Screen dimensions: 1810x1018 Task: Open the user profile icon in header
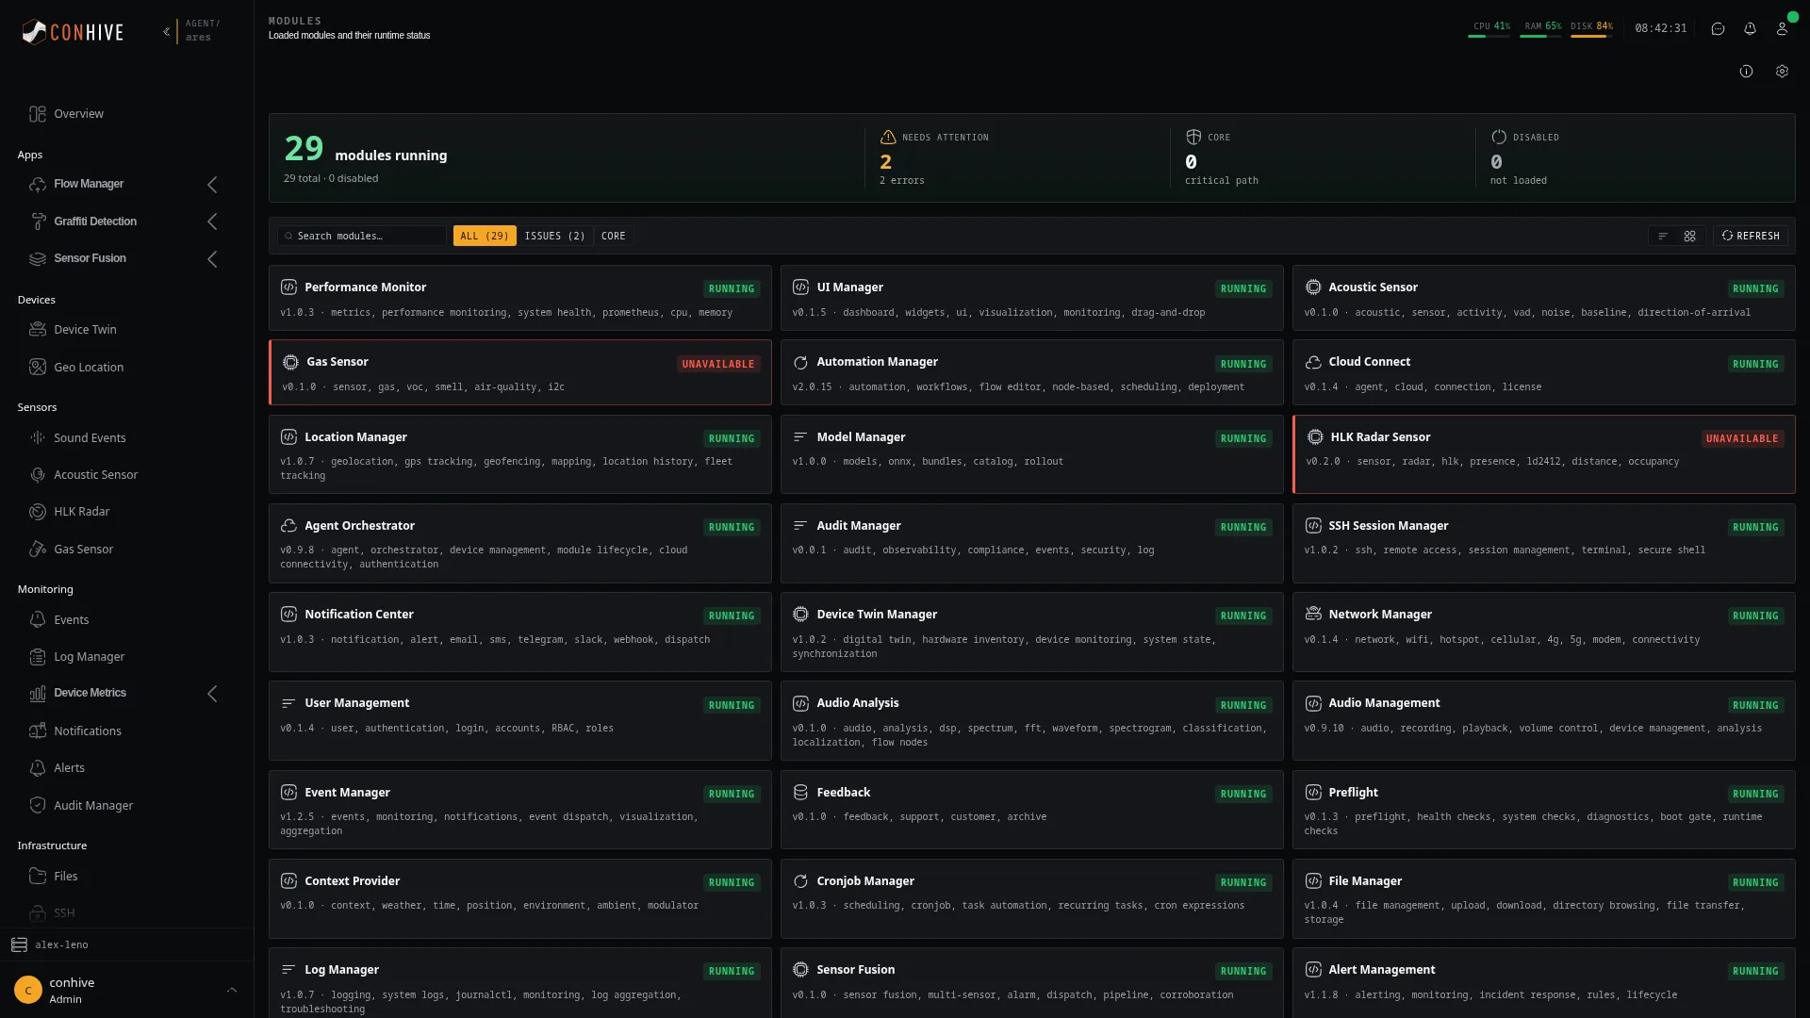click(1782, 28)
